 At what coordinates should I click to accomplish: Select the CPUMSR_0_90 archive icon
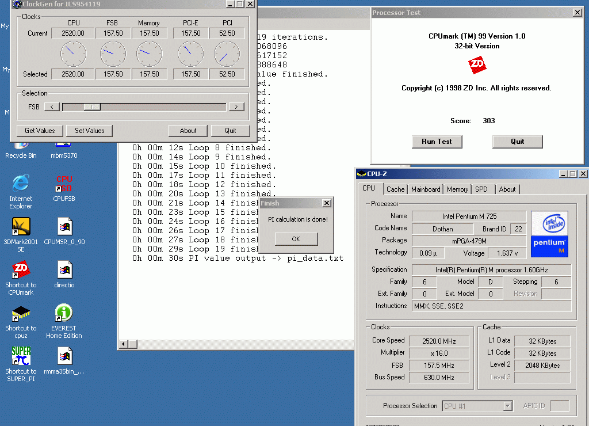pyautogui.click(x=64, y=231)
